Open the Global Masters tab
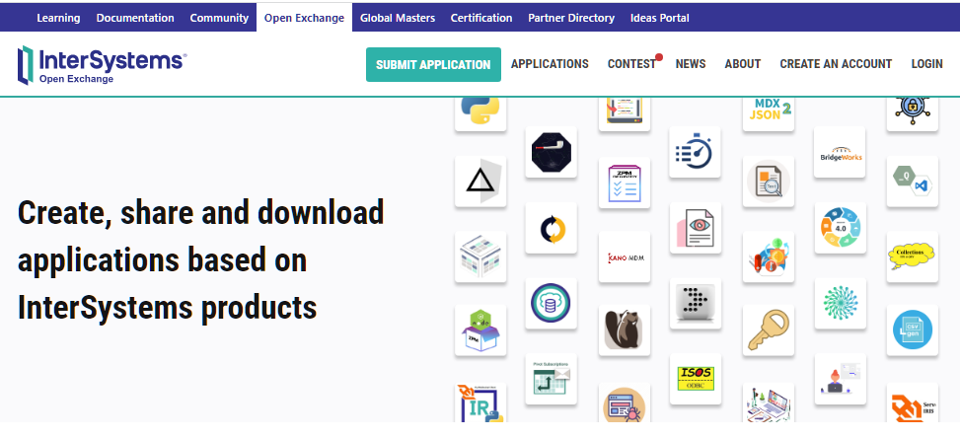This screenshot has height=439, width=960. pos(398,18)
